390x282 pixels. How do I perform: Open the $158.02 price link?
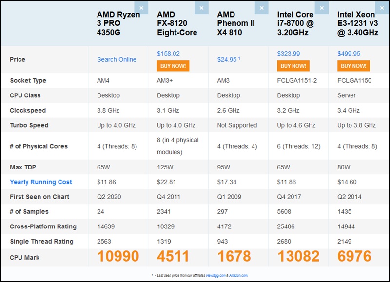click(168, 54)
